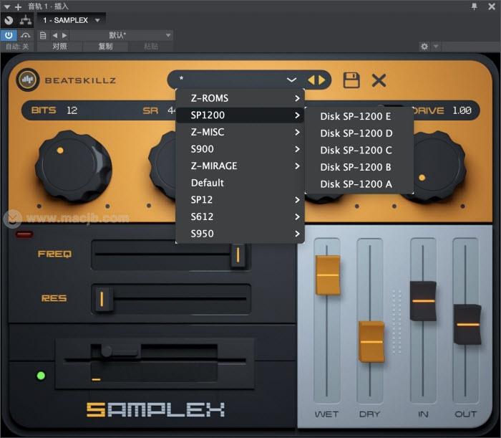Open the SP1200 preset category
501x438 pixels.
click(x=240, y=115)
